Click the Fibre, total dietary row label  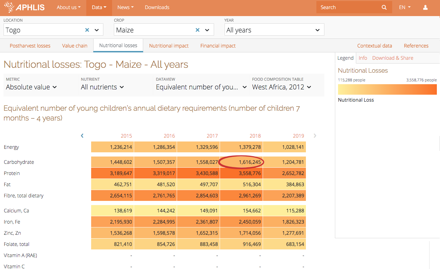(x=24, y=196)
